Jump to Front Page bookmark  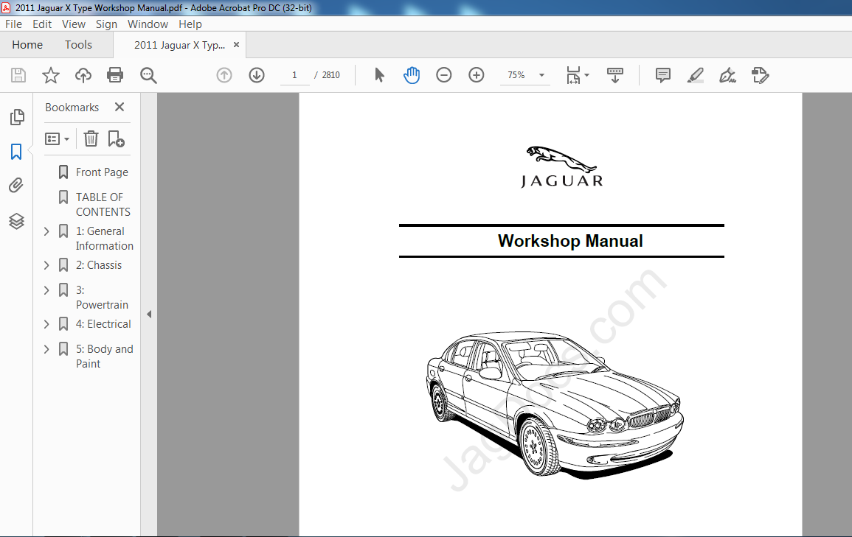pos(102,172)
